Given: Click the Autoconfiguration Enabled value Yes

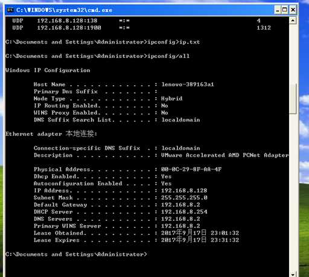Looking at the screenshot, I should (166, 183).
